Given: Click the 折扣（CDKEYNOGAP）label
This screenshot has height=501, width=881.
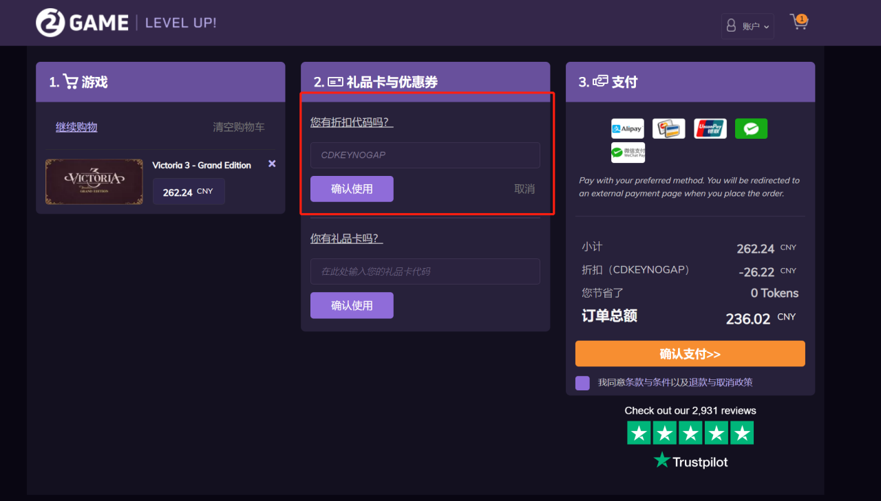Looking at the screenshot, I should (x=636, y=270).
